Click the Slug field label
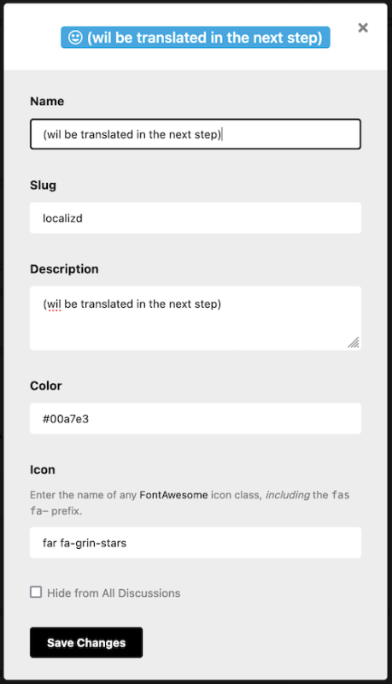 click(x=43, y=186)
